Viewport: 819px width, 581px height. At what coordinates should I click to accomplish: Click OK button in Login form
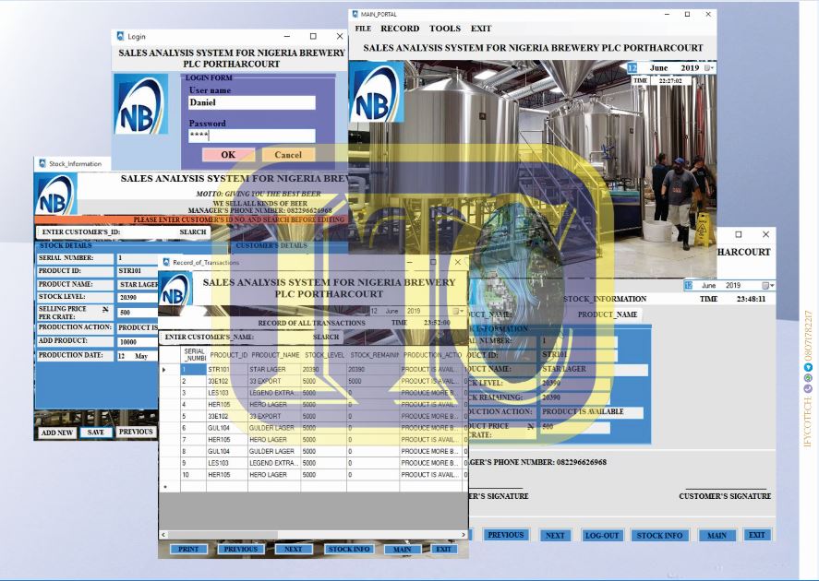(x=228, y=155)
